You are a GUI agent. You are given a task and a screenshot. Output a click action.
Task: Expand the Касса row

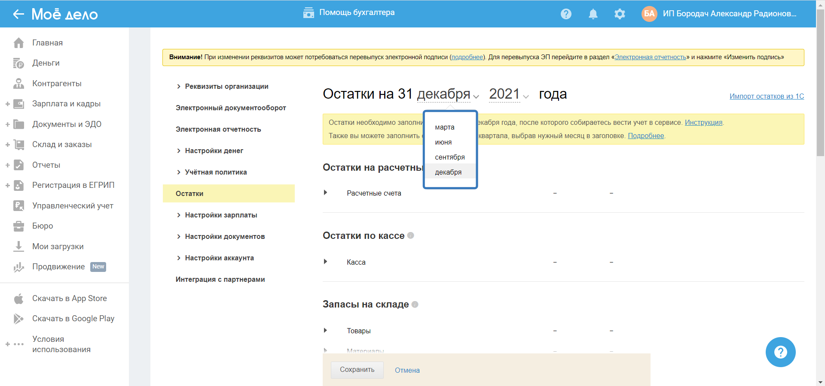tap(326, 262)
